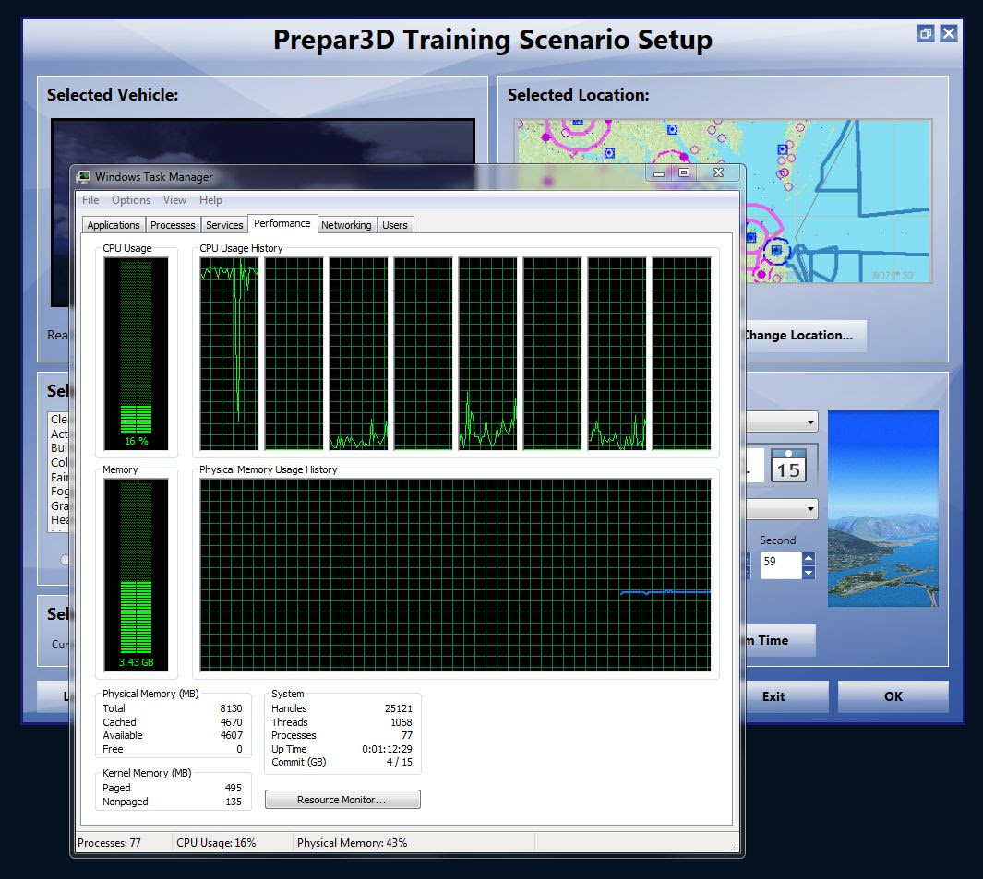Screen dimensions: 983x879
Task: Decrease the Second value with down arrow
Action: [809, 572]
